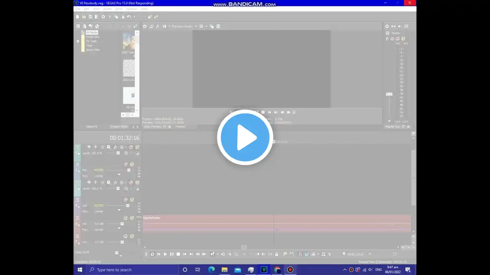Click the large blue play button overlay
Image resolution: width=490 pixels, height=275 pixels.
tap(245, 137)
